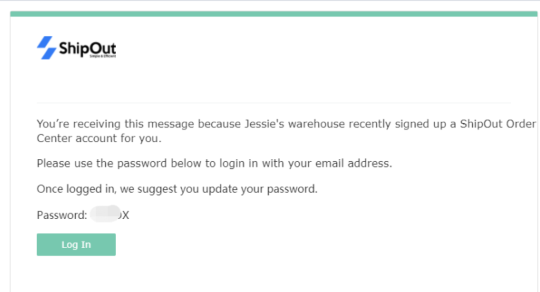
Task: Click the visible "X" ending the password
Action: pyautogui.click(x=125, y=215)
